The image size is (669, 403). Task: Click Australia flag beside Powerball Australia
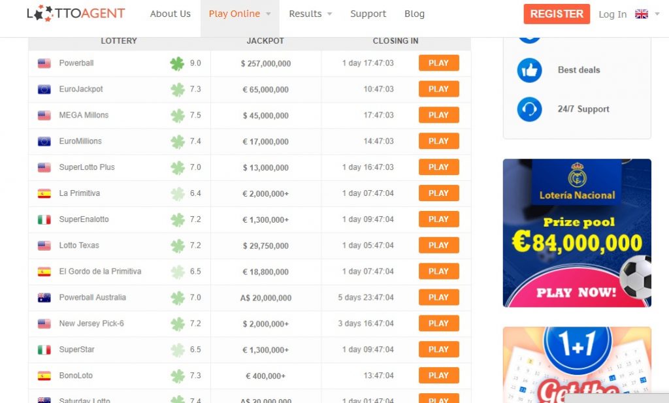(44, 298)
